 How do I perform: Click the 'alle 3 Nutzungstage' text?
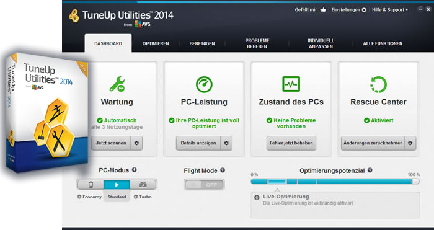click(x=117, y=127)
